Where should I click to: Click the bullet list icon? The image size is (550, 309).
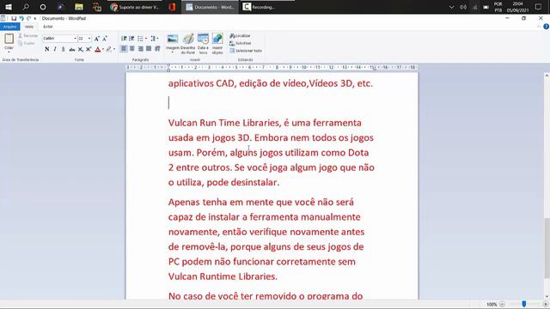pyautogui.click(x=140, y=38)
